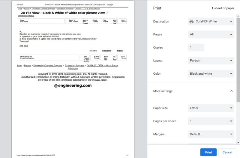Click the Start A New Thread button in preview
This screenshot has height=158, width=240.
[83, 21]
